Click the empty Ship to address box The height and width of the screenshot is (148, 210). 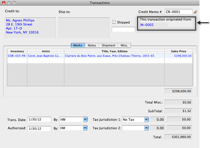click(x=84, y=28)
